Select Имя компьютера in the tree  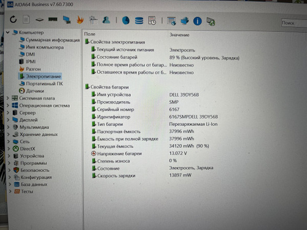coord(45,47)
